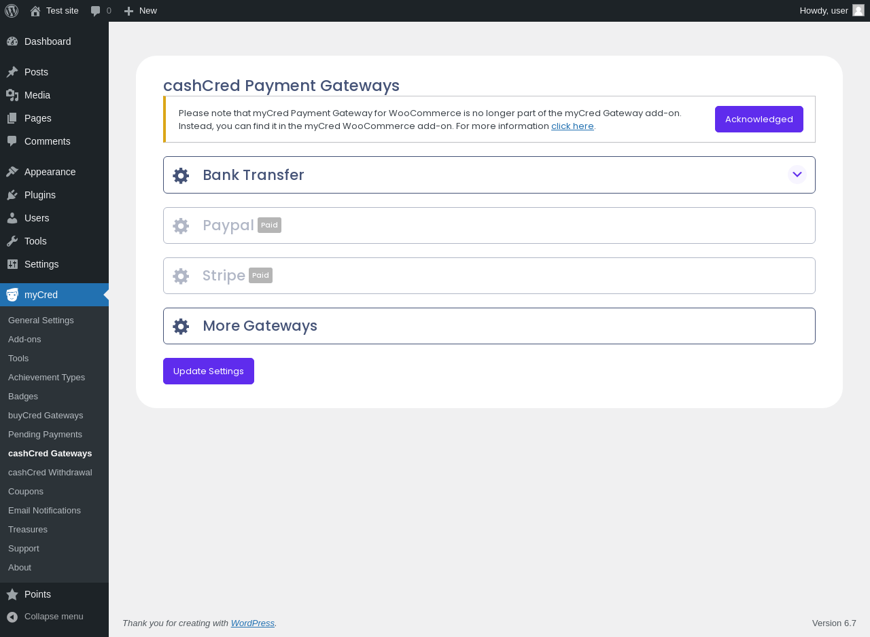Click the Paid badge beside Stripe
Screen dimensions: 870x637
[x=260, y=275]
